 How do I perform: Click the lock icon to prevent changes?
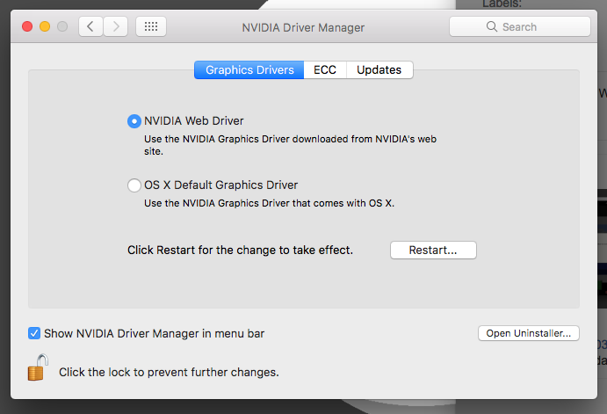36,367
